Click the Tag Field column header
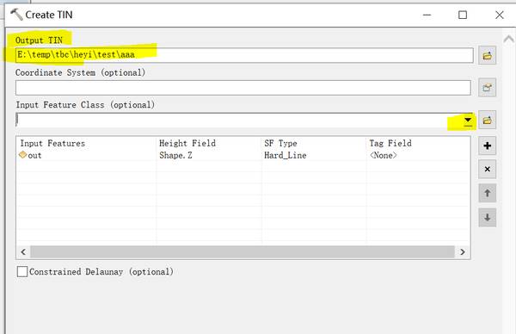The height and width of the screenshot is (334, 516). [390, 143]
